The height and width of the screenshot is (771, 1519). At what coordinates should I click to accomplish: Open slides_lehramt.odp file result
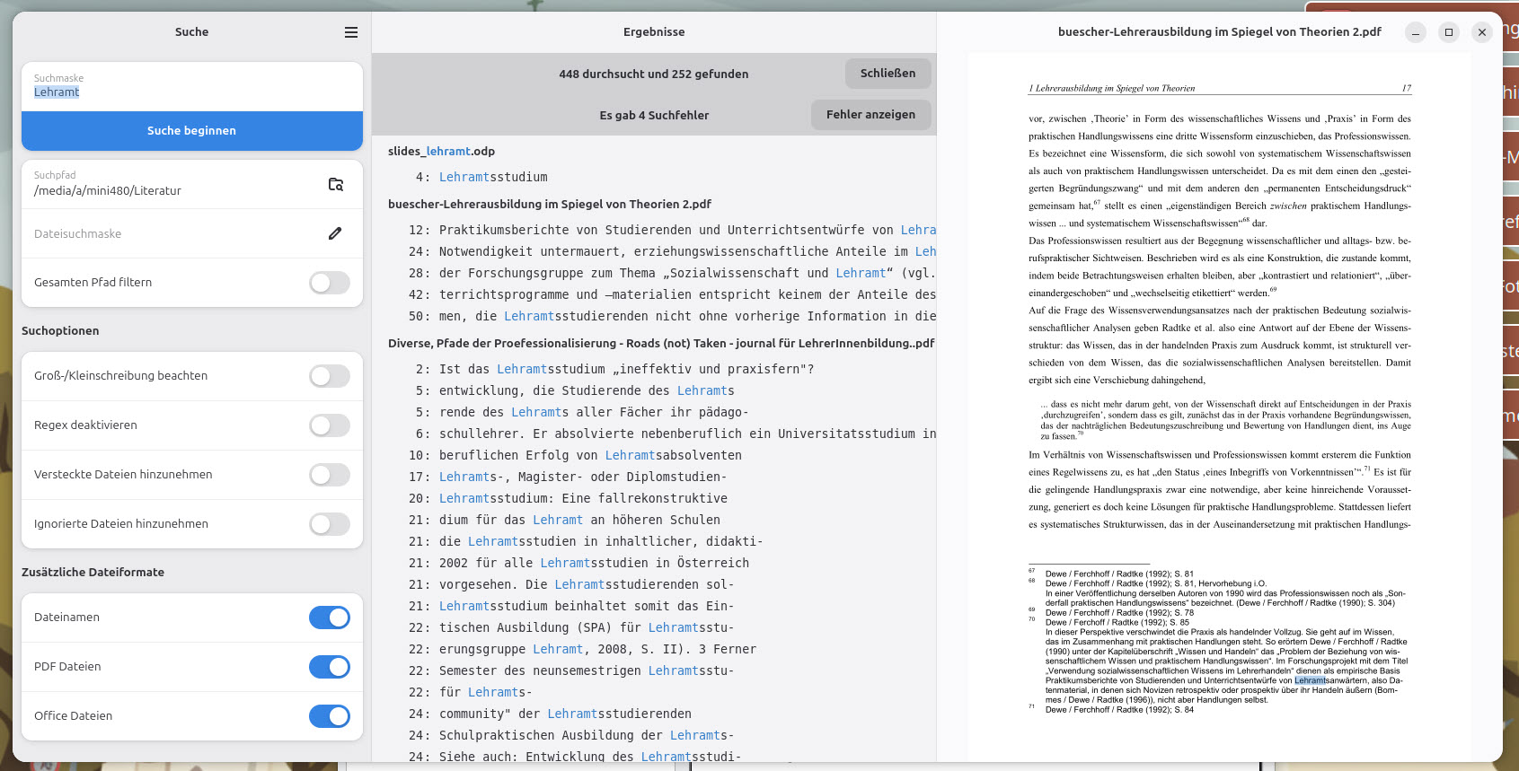[x=441, y=152]
